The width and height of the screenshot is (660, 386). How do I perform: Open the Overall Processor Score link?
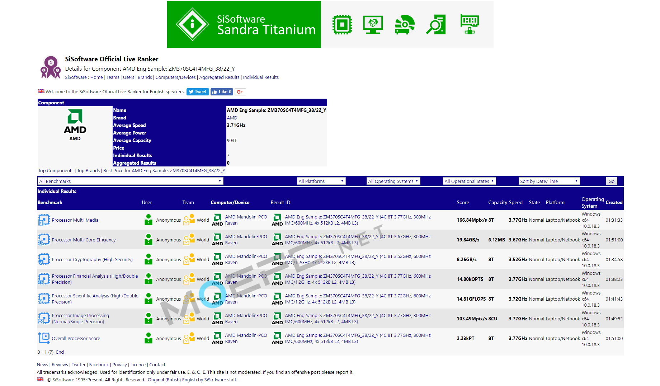point(76,338)
